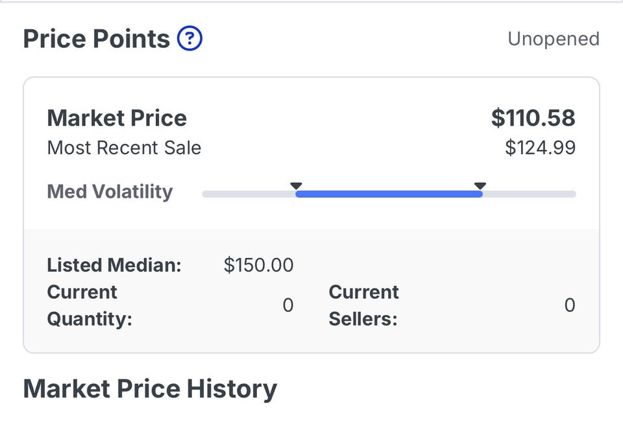Click the $124.99 recent sale price
The image size is (623, 424).
click(540, 148)
